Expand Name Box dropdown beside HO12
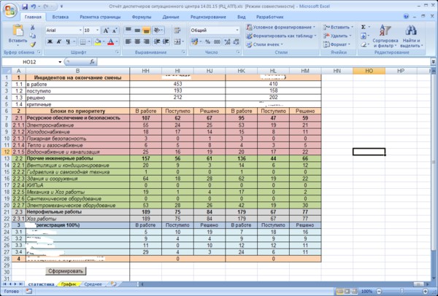The width and height of the screenshot is (438, 296). pyautogui.click(x=60, y=62)
